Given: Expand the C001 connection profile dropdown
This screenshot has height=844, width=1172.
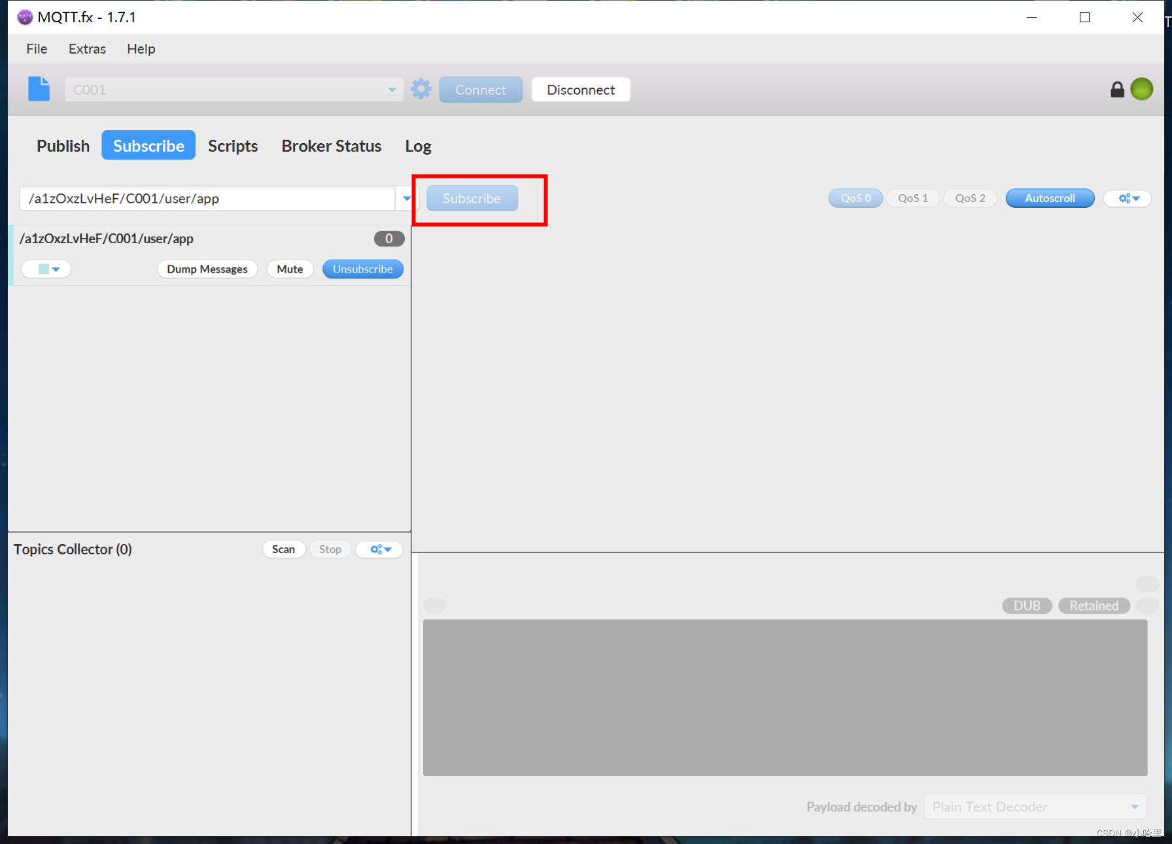Looking at the screenshot, I should click(391, 90).
